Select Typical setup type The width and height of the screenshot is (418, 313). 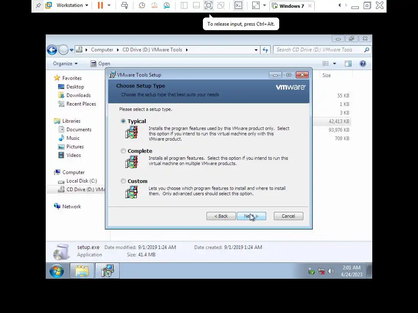(123, 121)
